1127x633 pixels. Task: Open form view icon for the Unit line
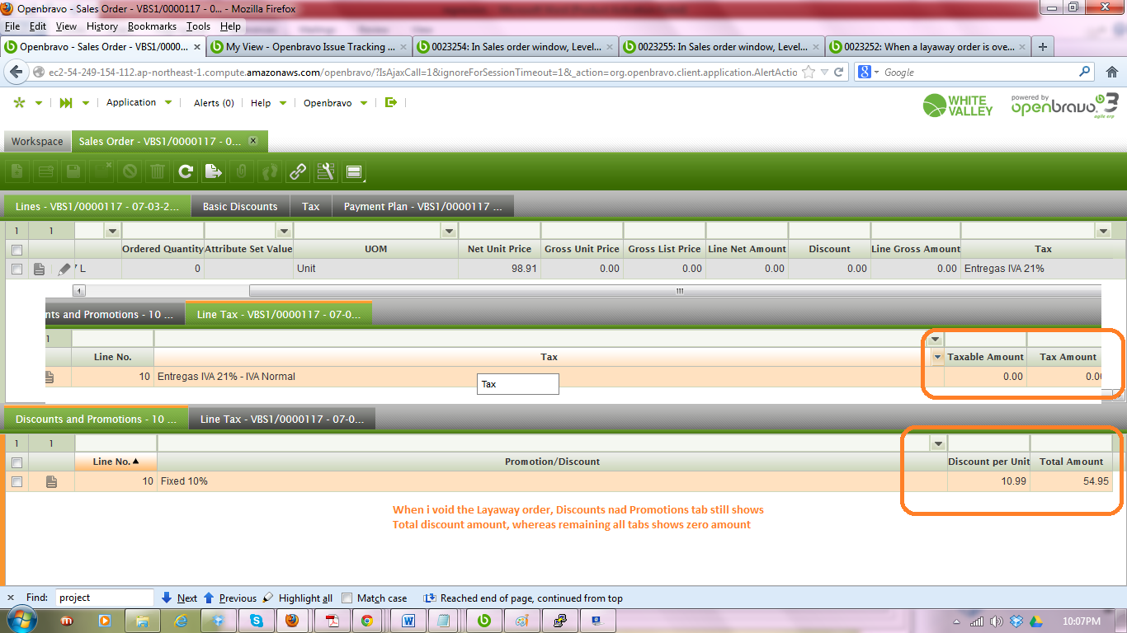pos(39,269)
